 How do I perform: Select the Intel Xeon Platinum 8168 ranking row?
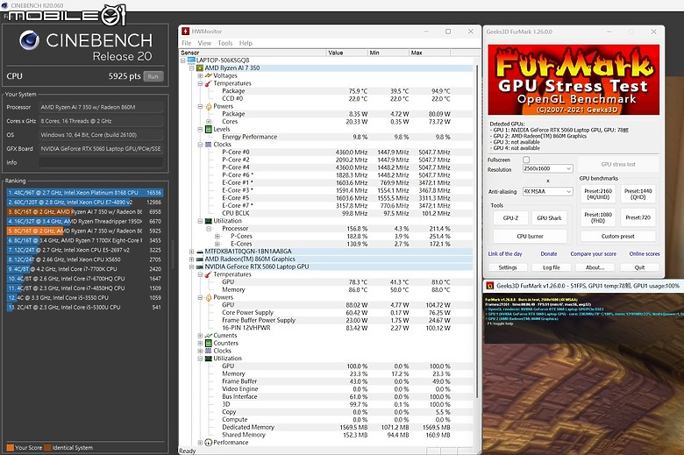(85, 192)
